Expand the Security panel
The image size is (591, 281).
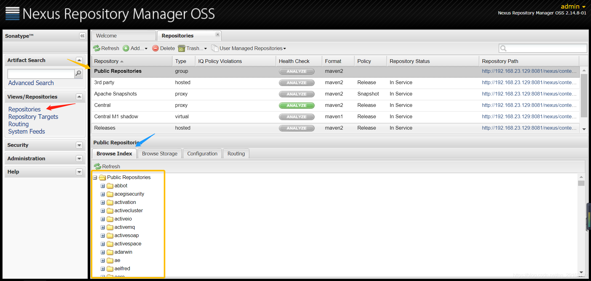(79, 145)
